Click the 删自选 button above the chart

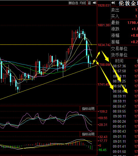pos(74,3)
